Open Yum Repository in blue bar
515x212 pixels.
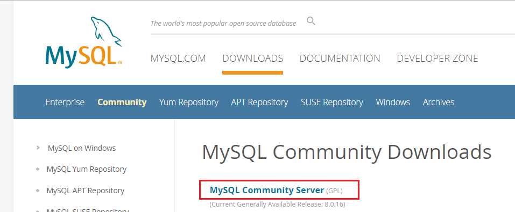tap(189, 102)
